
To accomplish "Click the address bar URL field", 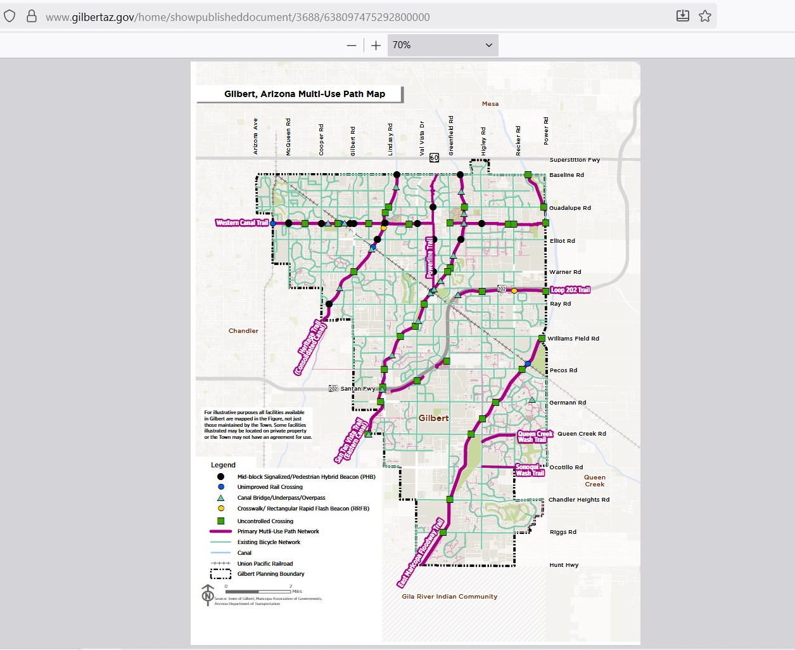I will coord(238,17).
